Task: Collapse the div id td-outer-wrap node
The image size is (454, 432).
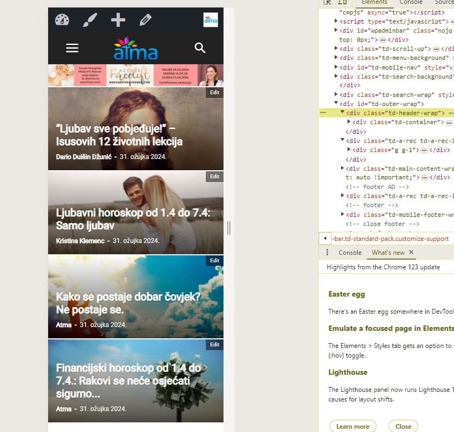Action: point(336,103)
